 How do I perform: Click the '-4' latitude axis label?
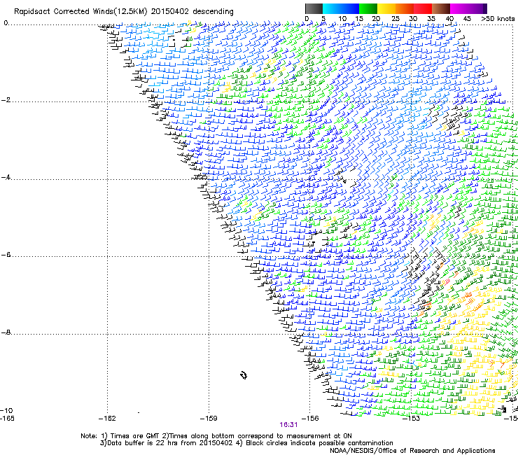[x=6, y=177]
